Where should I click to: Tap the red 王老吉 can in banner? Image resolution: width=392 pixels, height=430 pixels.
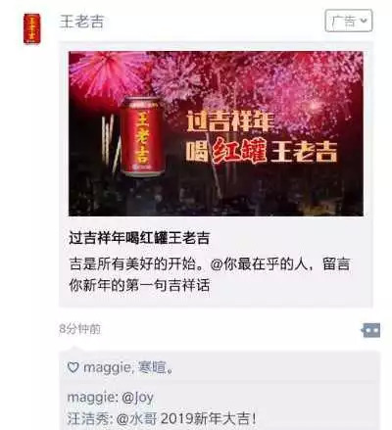pos(142,136)
